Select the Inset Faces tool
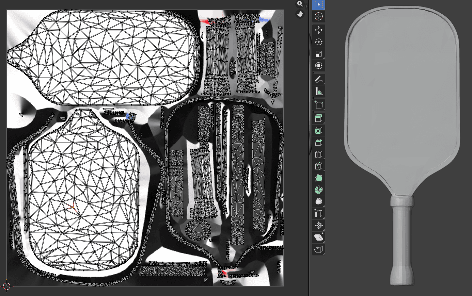This screenshot has width=472, height=296. [x=319, y=130]
